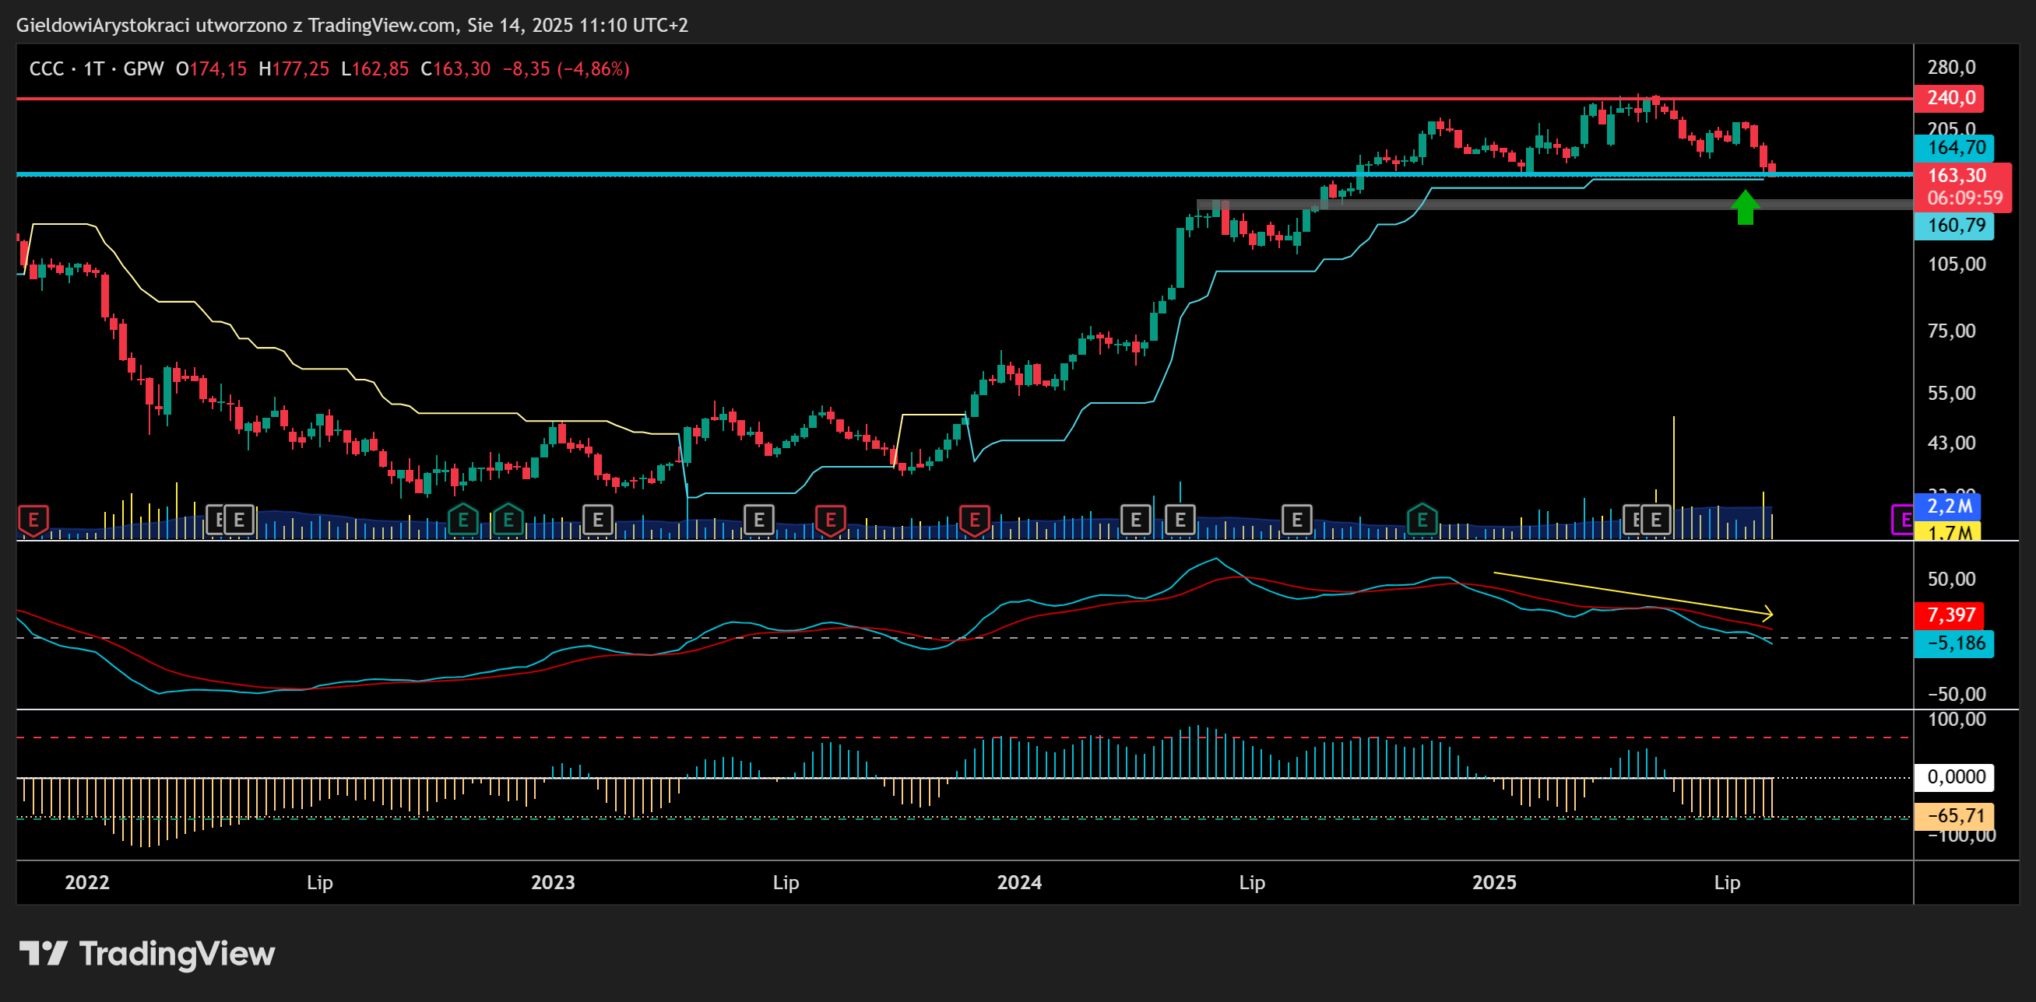Screen dimensions: 2036x1002
Task: Click the 240,0 red price label
Action: pyautogui.click(x=1950, y=98)
